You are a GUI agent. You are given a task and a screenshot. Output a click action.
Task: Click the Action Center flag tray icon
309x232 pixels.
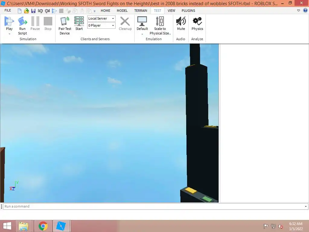(x=266, y=226)
